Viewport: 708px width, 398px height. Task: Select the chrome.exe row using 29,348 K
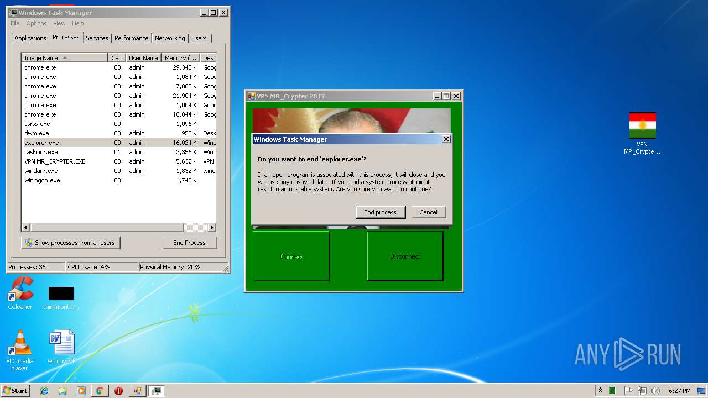pos(119,67)
